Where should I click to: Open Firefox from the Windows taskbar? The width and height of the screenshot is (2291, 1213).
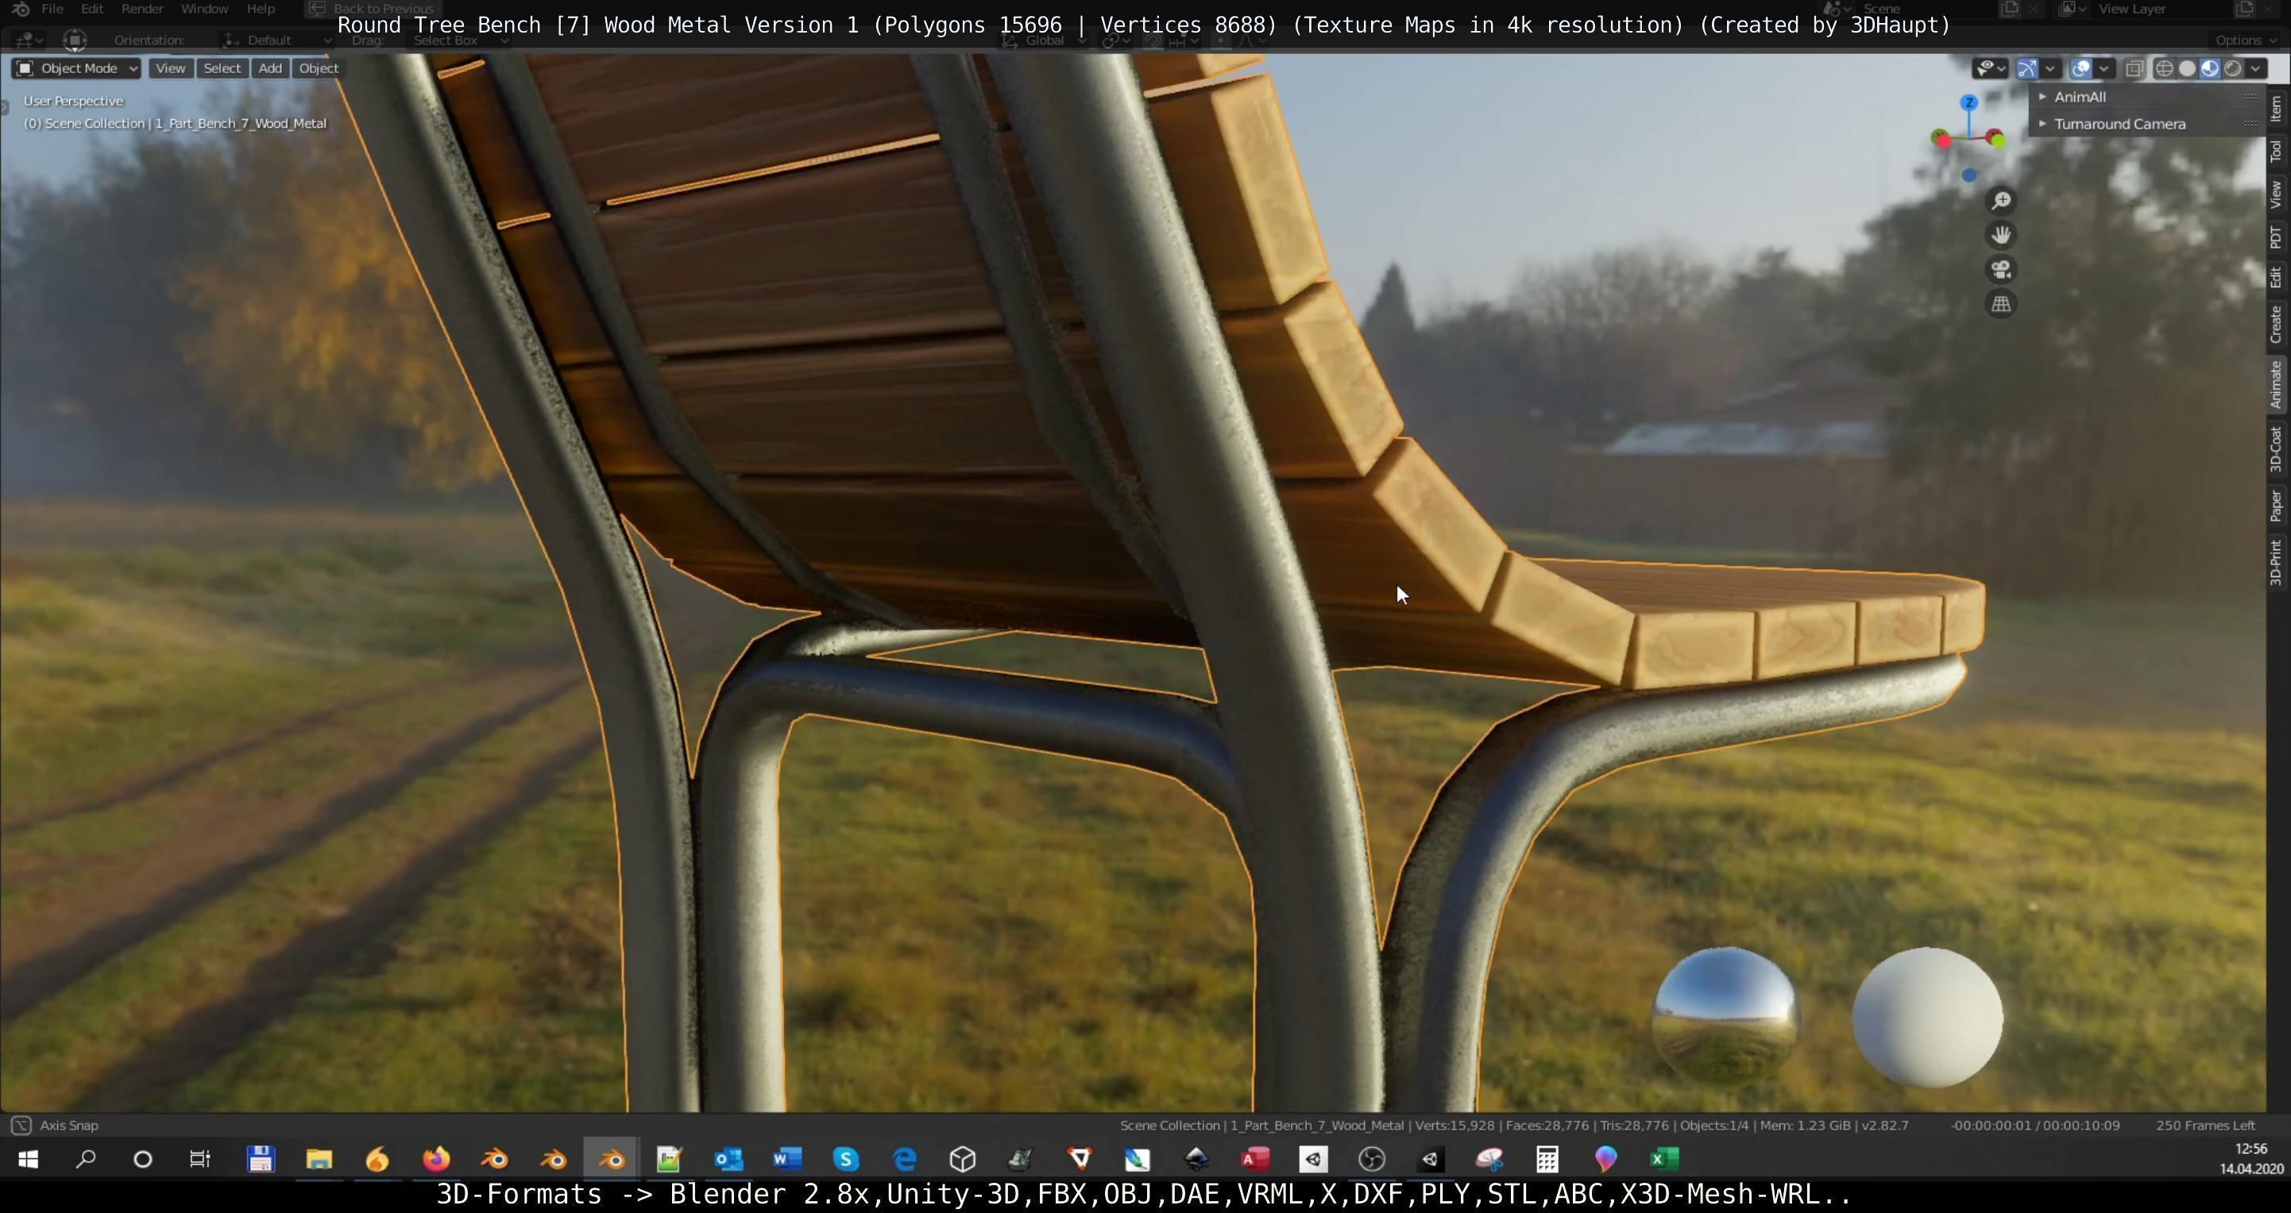pyautogui.click(x=436, y=1159)
